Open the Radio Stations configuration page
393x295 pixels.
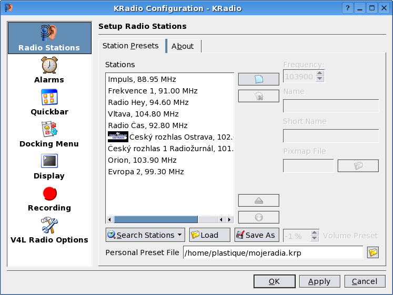[49, 38]
